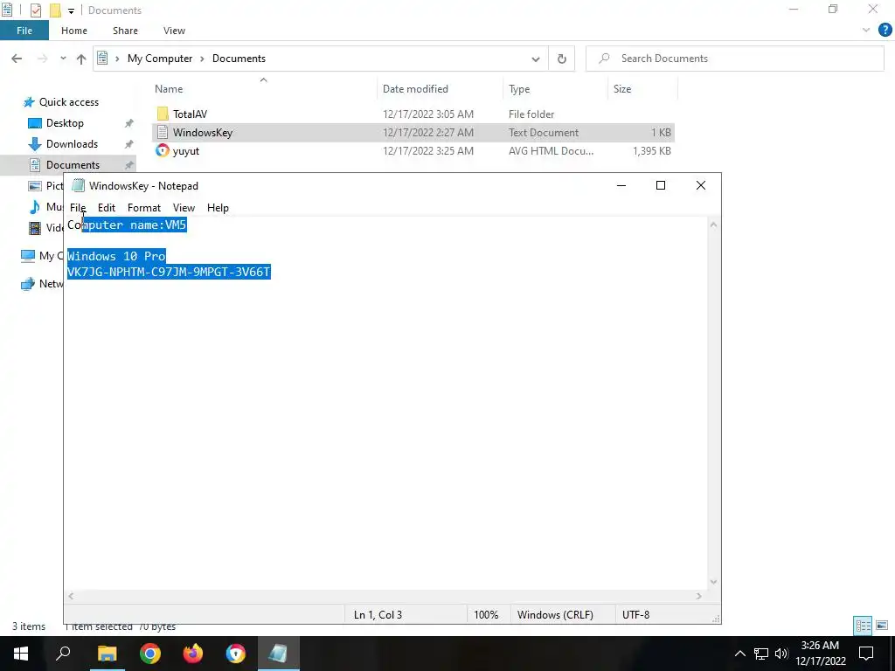
Task: Open File Explorer from taskbar
Action: coord(107,654)
